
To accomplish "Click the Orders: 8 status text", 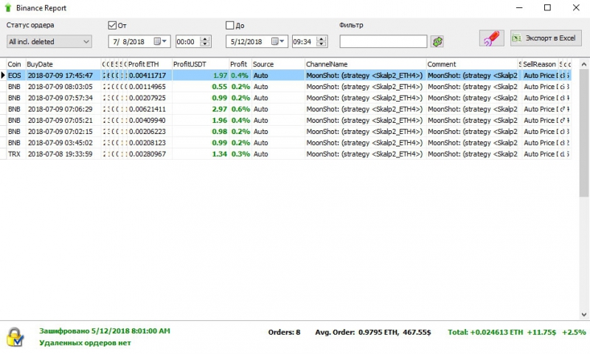I will (284, 332).
